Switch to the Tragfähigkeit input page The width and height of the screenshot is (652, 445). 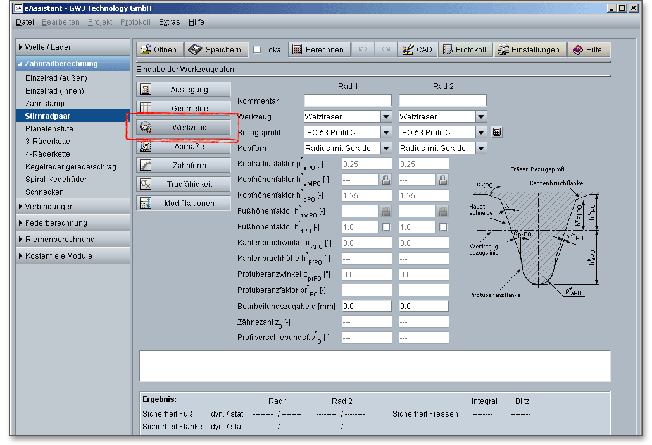click(184, 185)
